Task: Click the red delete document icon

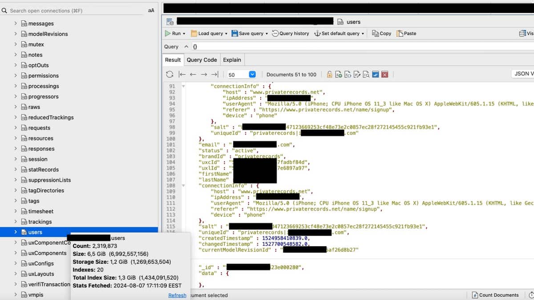Action: (385, 75)
